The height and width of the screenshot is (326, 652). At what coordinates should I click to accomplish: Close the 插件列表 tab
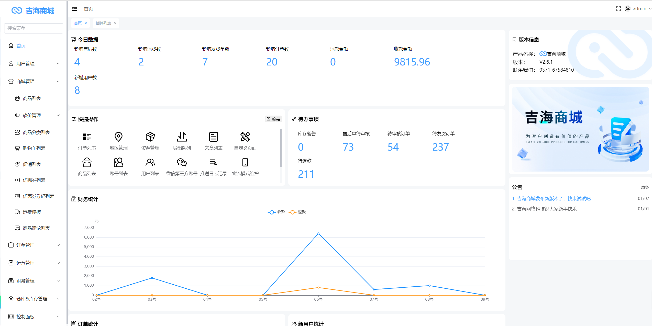(x=115, y=23)
